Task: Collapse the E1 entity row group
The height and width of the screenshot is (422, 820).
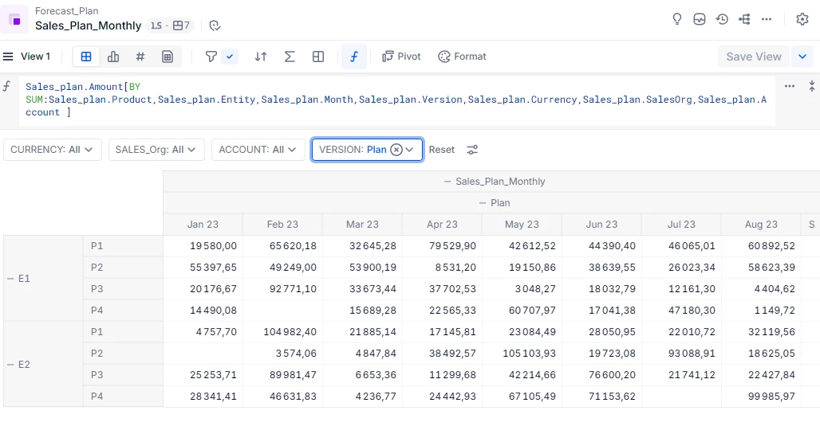Action: [10, 279]
